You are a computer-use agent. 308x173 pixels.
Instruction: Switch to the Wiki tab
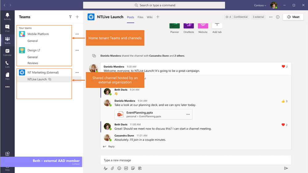[150, 17]
